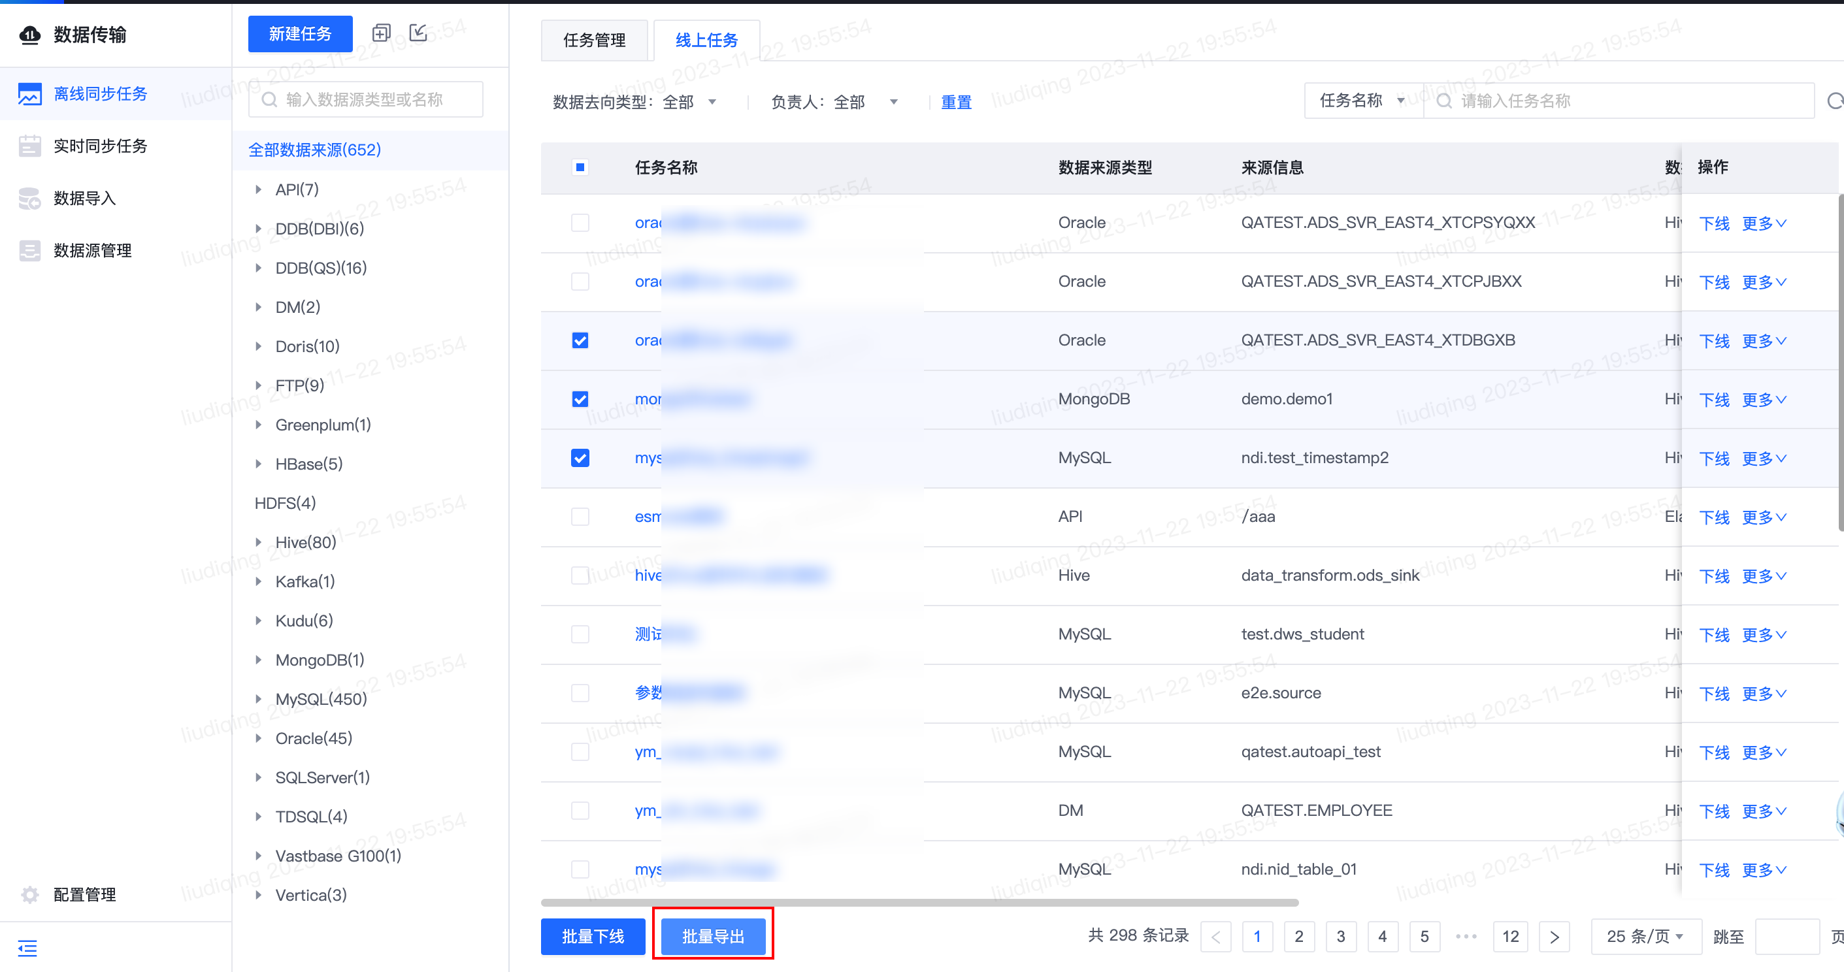Click the 批量导出 button
The width and height of the screenshot is (1844, 972).
pos(713,936)
